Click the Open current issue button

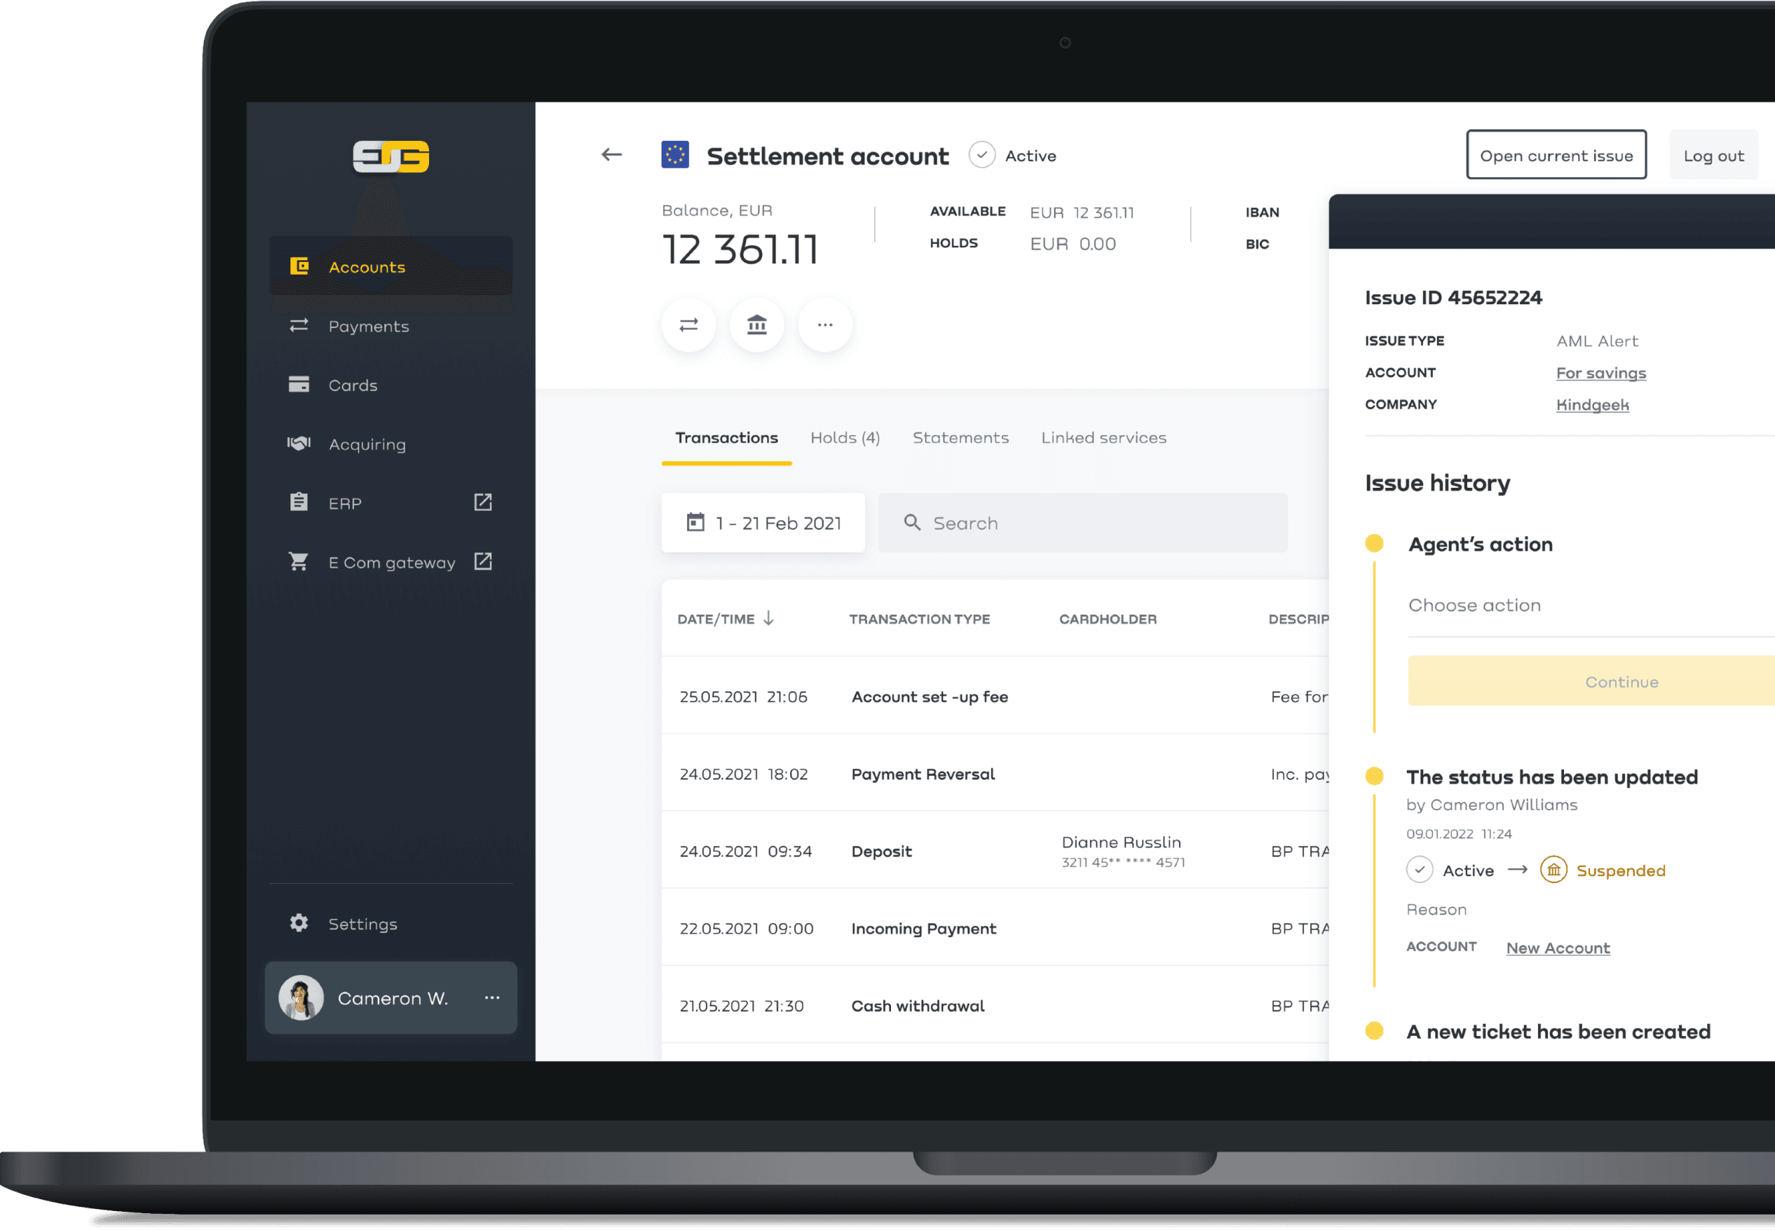(1556, 155)
